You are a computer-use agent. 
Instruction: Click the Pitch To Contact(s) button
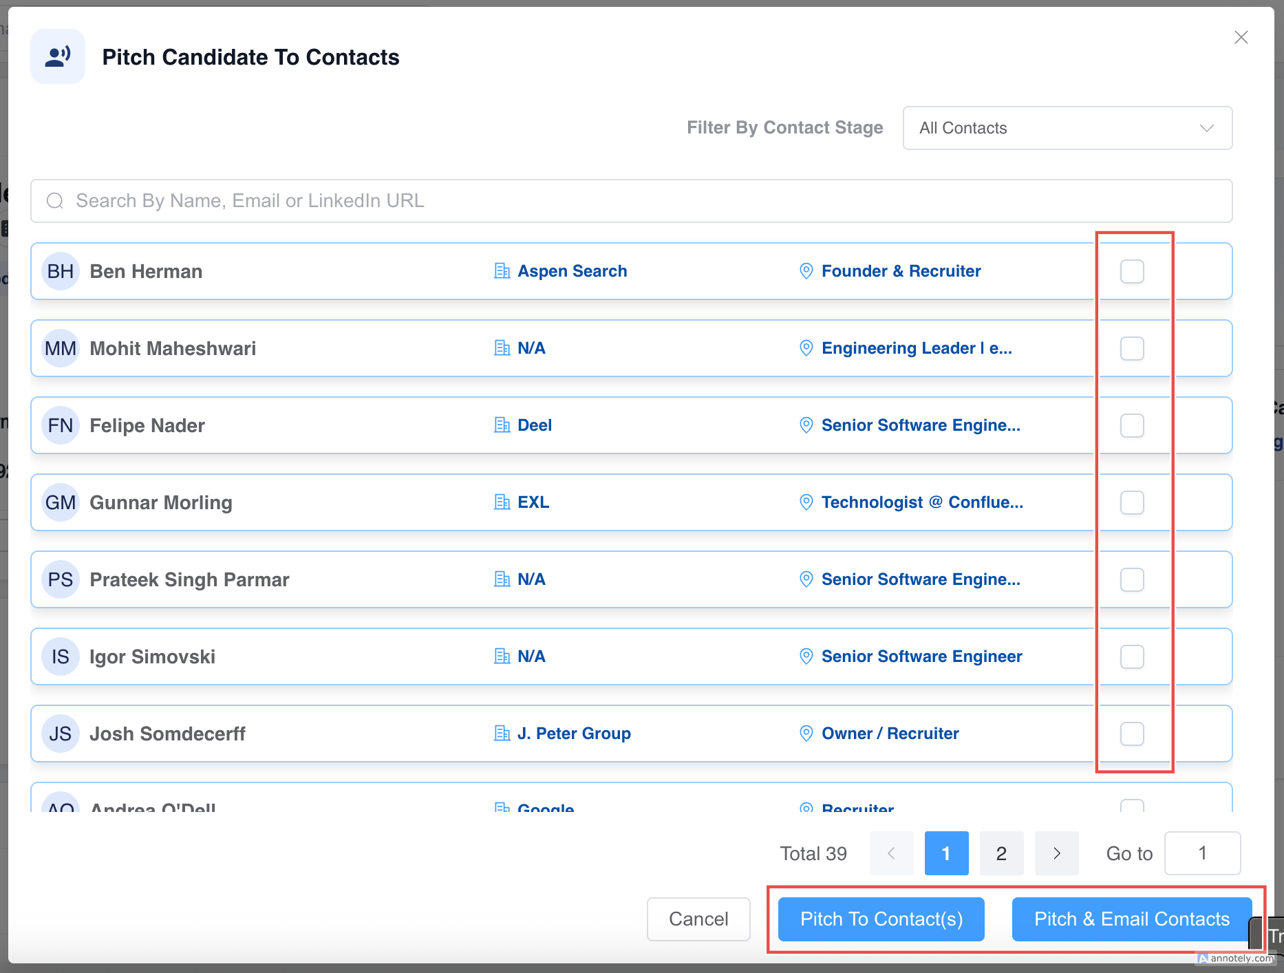(x=881, y=919)
